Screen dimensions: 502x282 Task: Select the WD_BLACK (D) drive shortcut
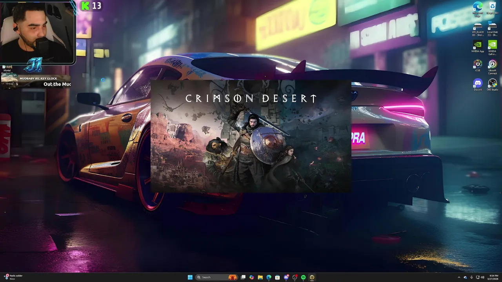(478, 29)
